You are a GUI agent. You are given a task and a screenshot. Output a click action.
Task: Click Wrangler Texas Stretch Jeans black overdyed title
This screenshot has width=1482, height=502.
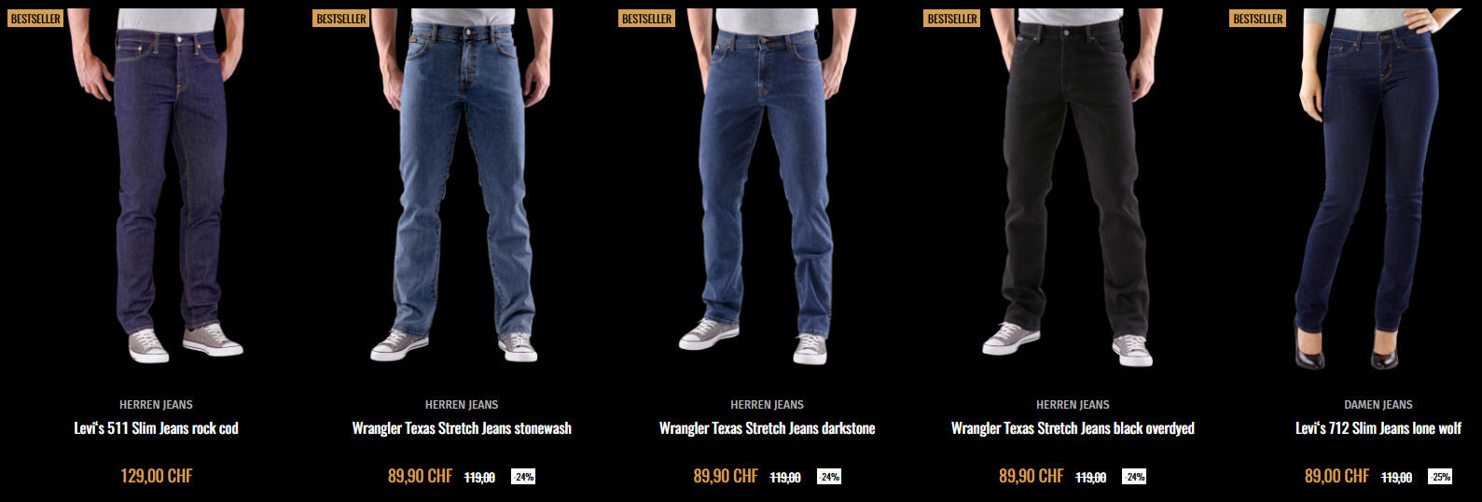(x=1073, y=428)
